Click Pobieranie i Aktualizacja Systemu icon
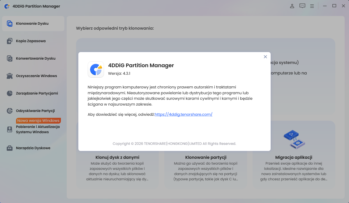Screen dimensions: 349x203 click(10, 129)
